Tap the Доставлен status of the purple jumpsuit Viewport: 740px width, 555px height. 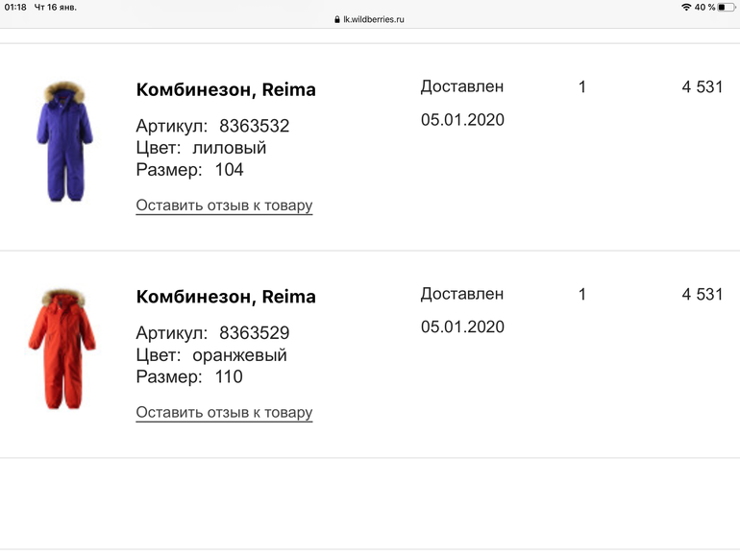point(462,86)
